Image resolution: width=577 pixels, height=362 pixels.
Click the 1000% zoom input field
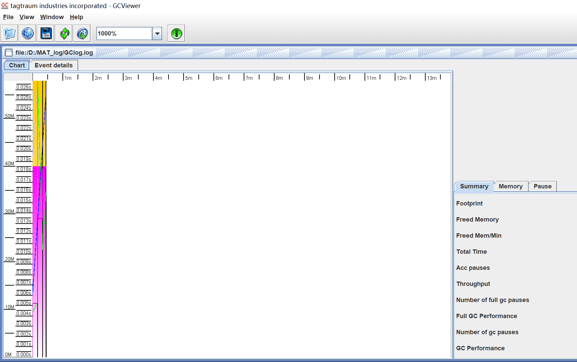[124, 34]
